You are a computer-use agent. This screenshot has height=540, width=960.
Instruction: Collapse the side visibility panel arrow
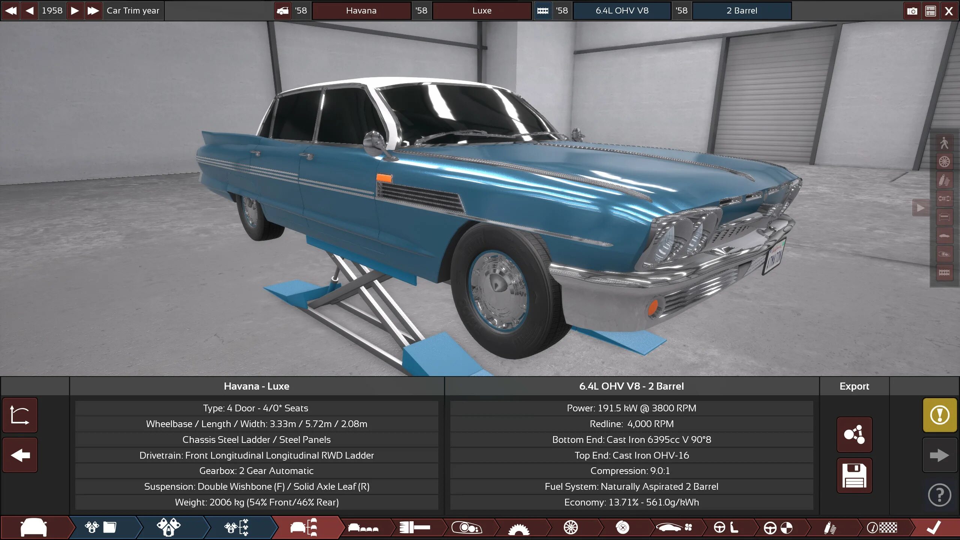pos(920,207)
